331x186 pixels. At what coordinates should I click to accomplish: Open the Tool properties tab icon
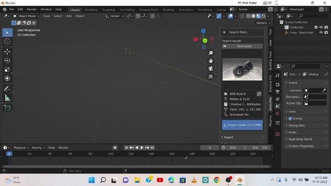coord(278,75)
